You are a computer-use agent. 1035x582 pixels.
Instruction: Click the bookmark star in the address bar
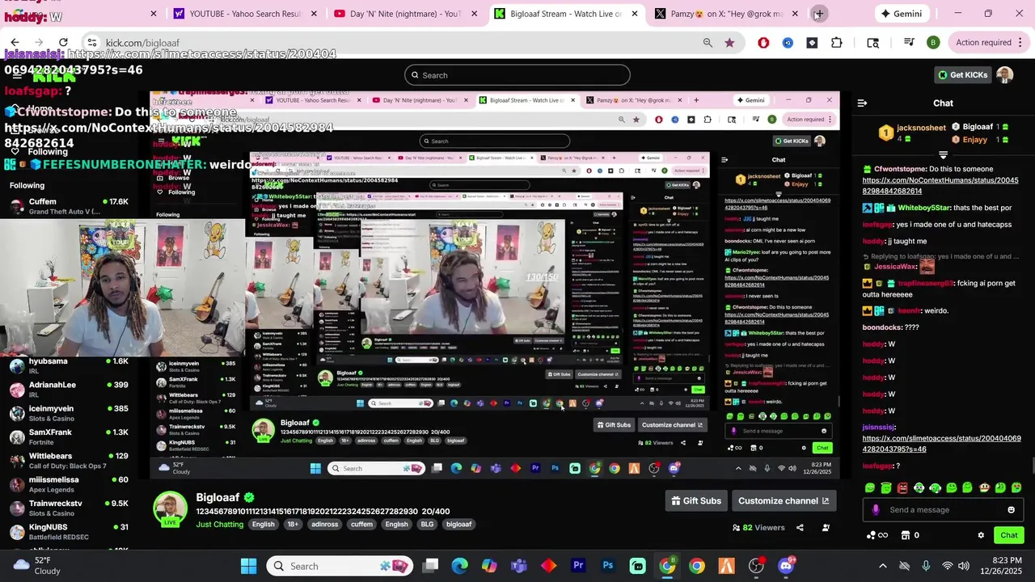[729, 43]
